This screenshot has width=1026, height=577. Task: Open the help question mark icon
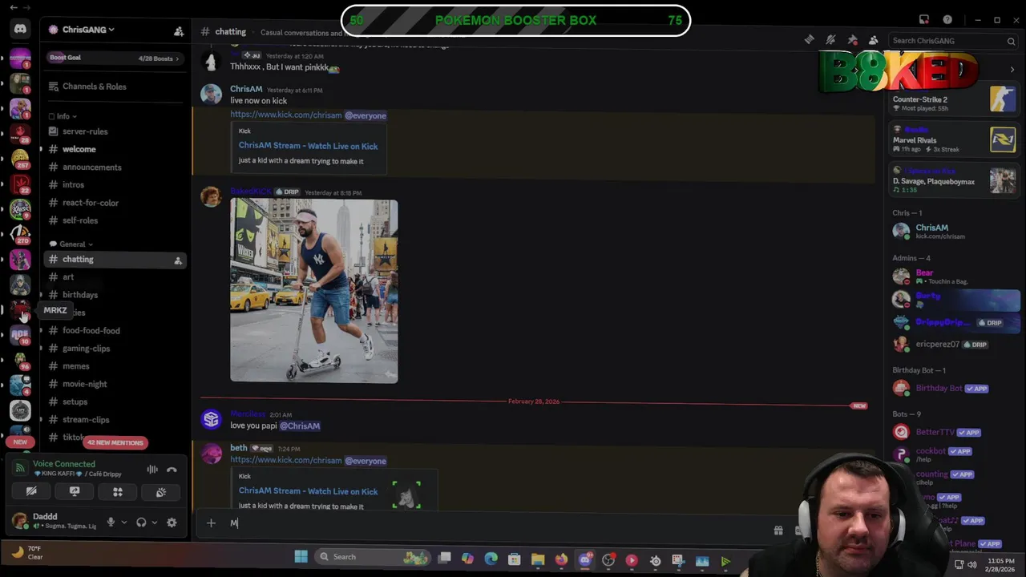[947, 20]
